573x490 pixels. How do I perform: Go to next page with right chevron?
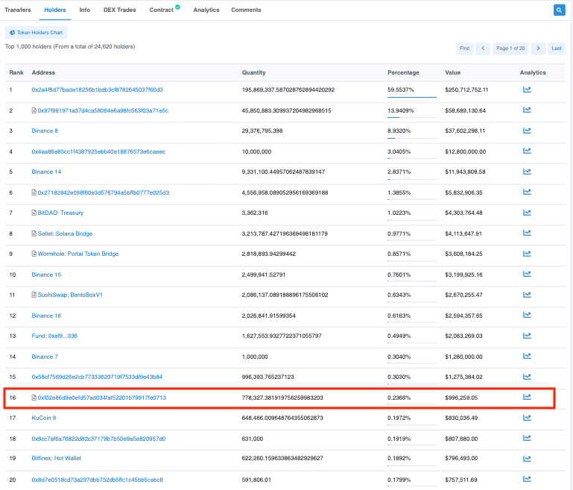click(538, 48)
